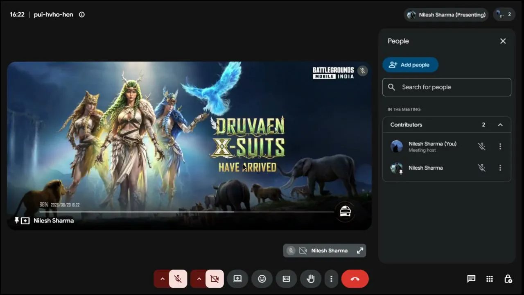Click Nilesh Sharma name on presentation tile

coord(54,220)
